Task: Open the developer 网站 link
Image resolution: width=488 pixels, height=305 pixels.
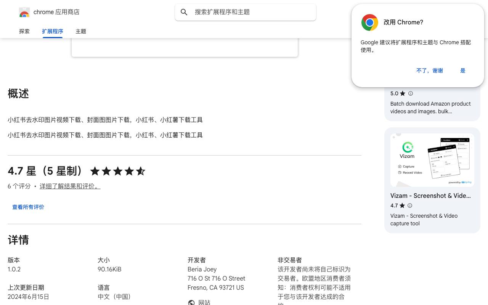Action: point(204,303)
